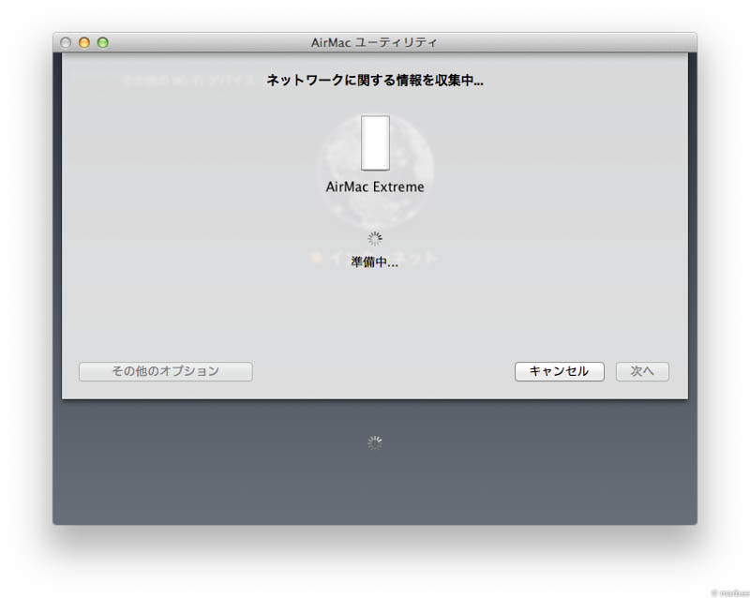750x598 pixels.
Task: Click the loading spinner below the setup window
Action: (x=375, y=442)
